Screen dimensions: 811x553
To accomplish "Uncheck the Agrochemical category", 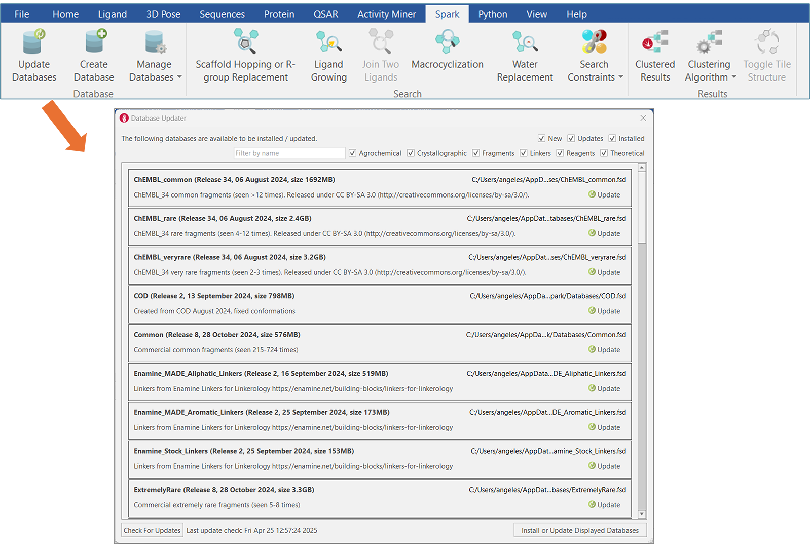I will tap(352, 153).
